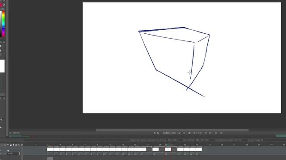Go to next bookmark arrow icon
This screenshot has height=160, width=286.
tap(221, 133)
